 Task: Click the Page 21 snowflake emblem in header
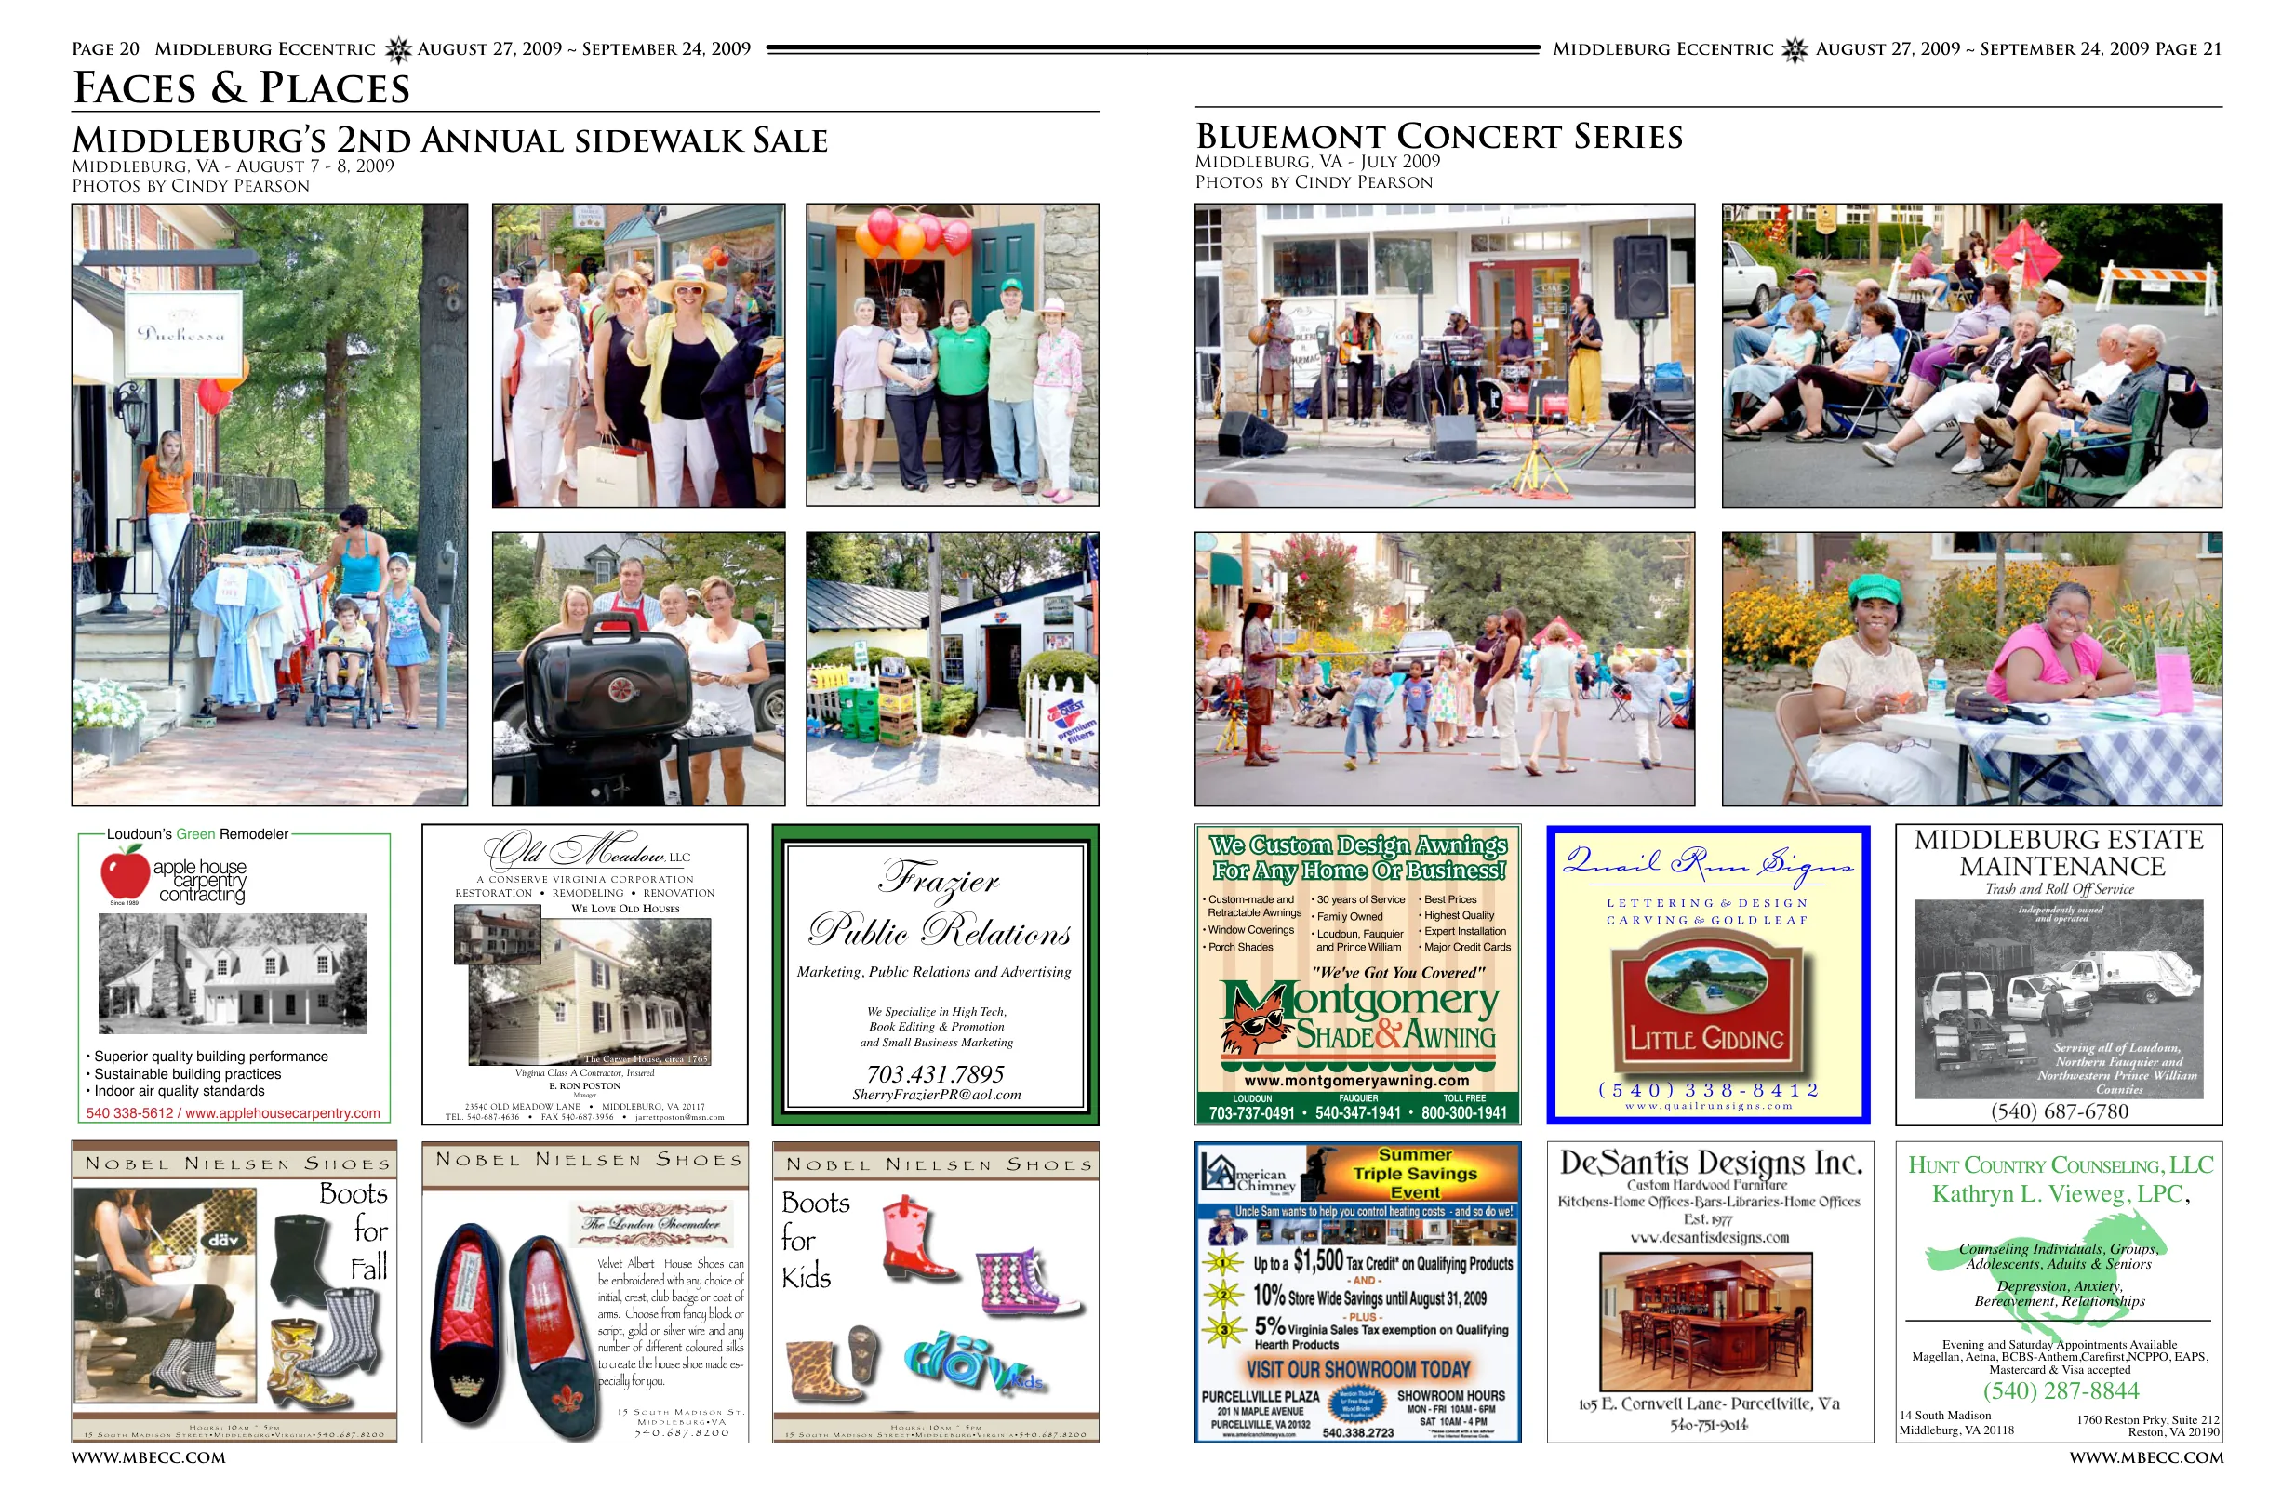1795,50
